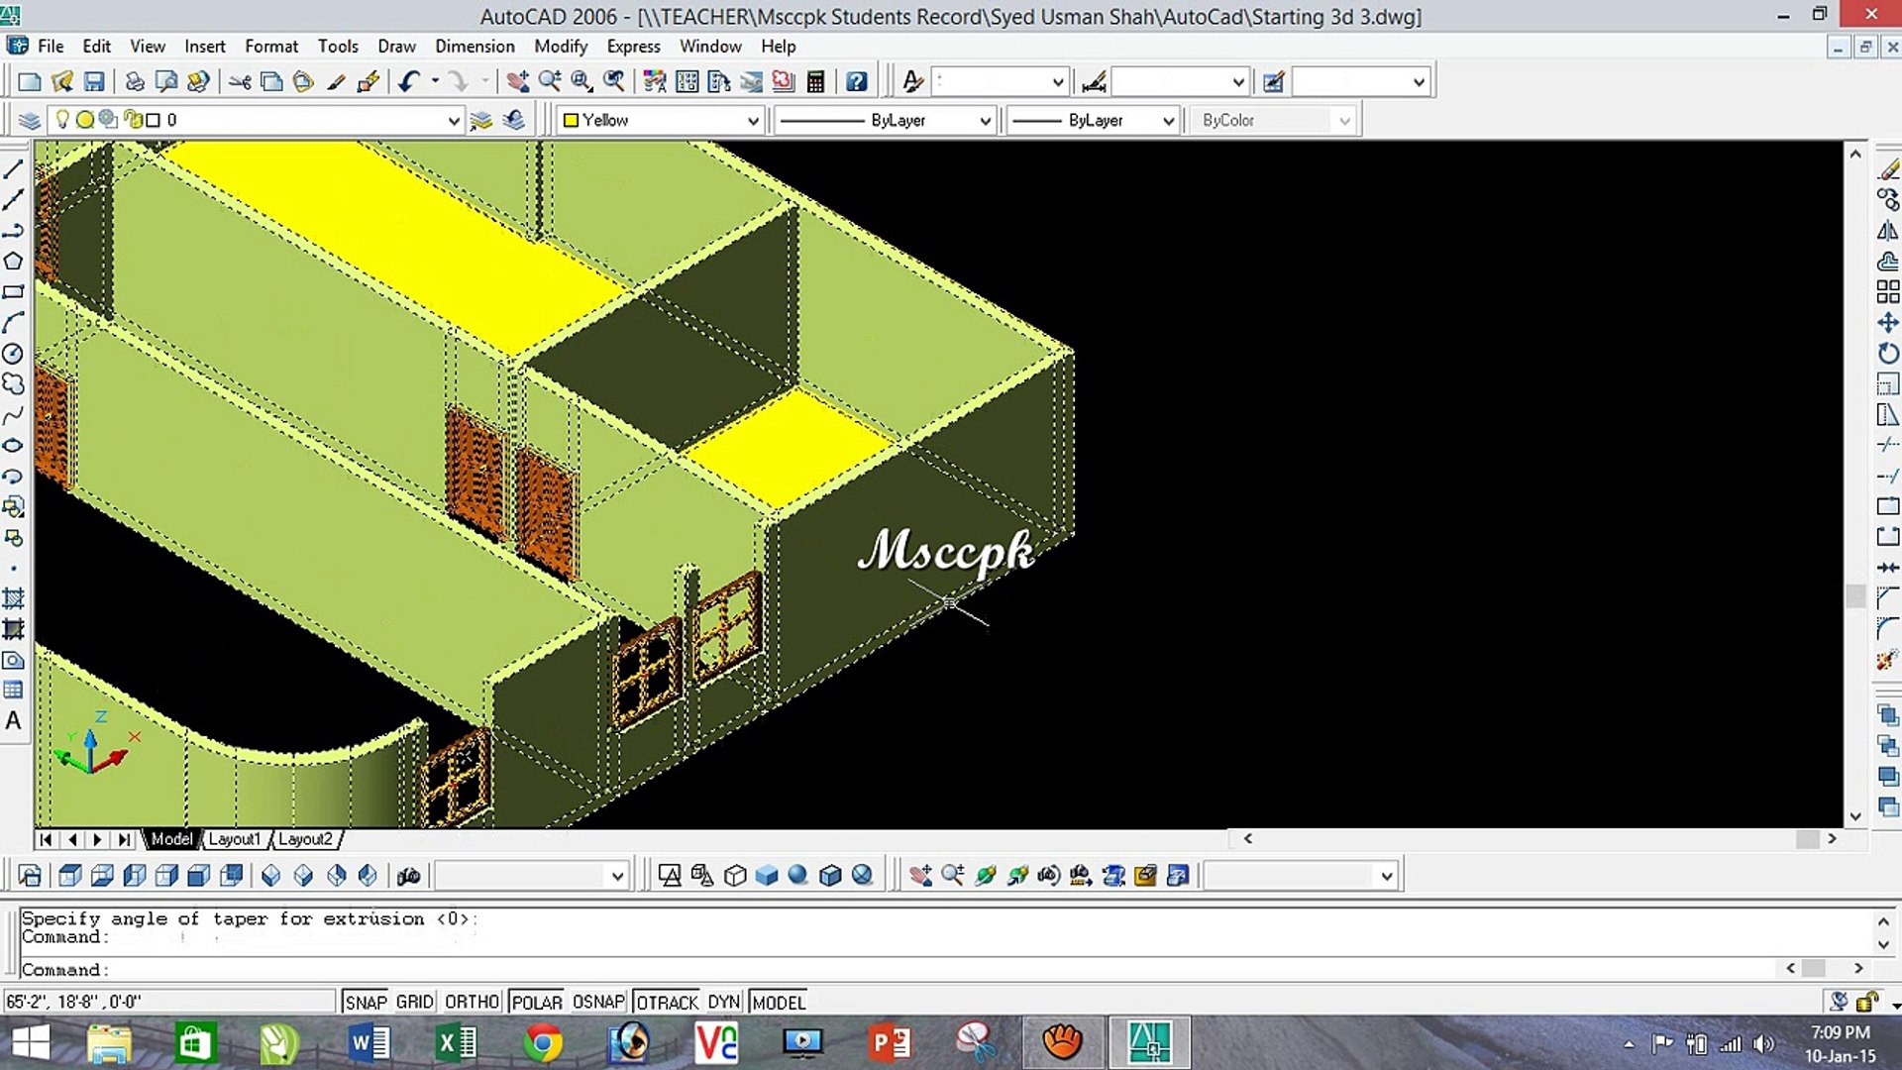Expand the ByLayer linetype dropdown
Viewport: 1902px width, 1070px height.
pos(985,121)
